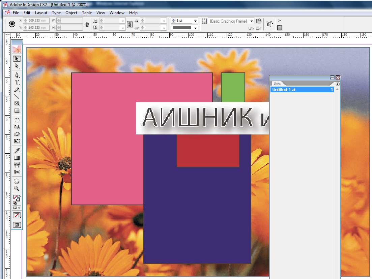372x279 pixels.
Task: Select the Pen tool
Action: coord(17,75)
